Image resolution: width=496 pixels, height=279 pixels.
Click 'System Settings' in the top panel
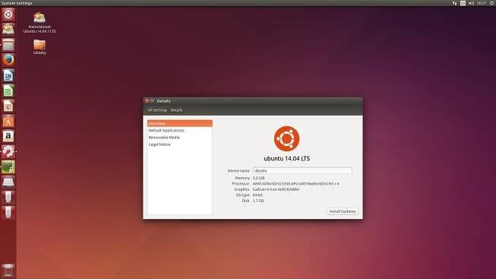tap(17, 3)
